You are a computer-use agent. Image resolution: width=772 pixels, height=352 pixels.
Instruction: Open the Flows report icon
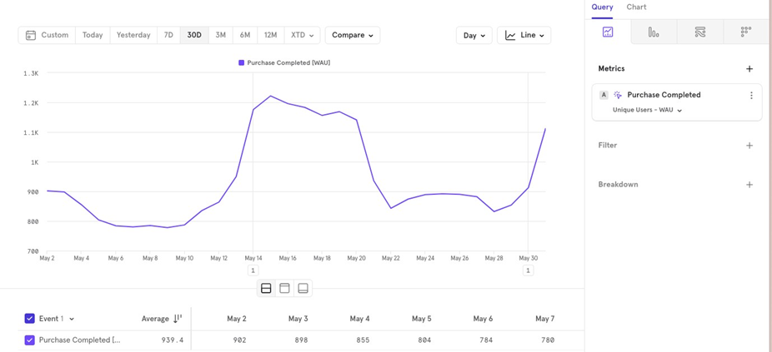click(699, 32)
